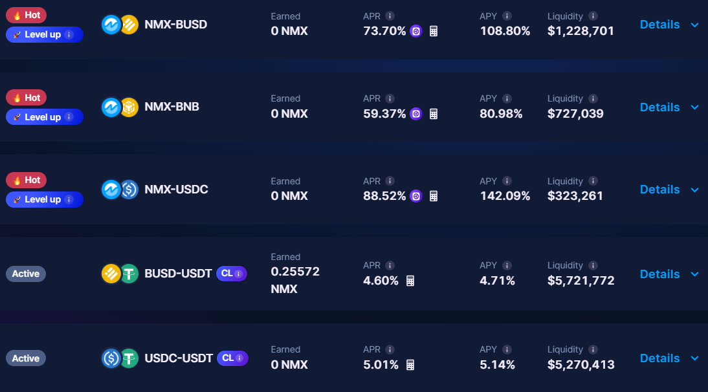Select the NMX-BNB pool name
Screen dimensions: 708x392
click(171, 107)
